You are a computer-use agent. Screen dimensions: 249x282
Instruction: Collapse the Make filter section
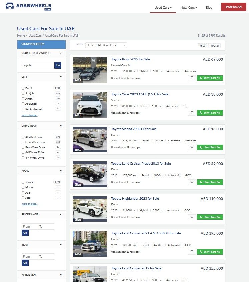click(41, 171)
